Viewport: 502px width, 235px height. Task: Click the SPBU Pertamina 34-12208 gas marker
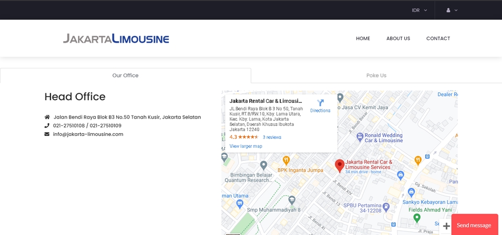pyautogui.click(x=386, y=207)
